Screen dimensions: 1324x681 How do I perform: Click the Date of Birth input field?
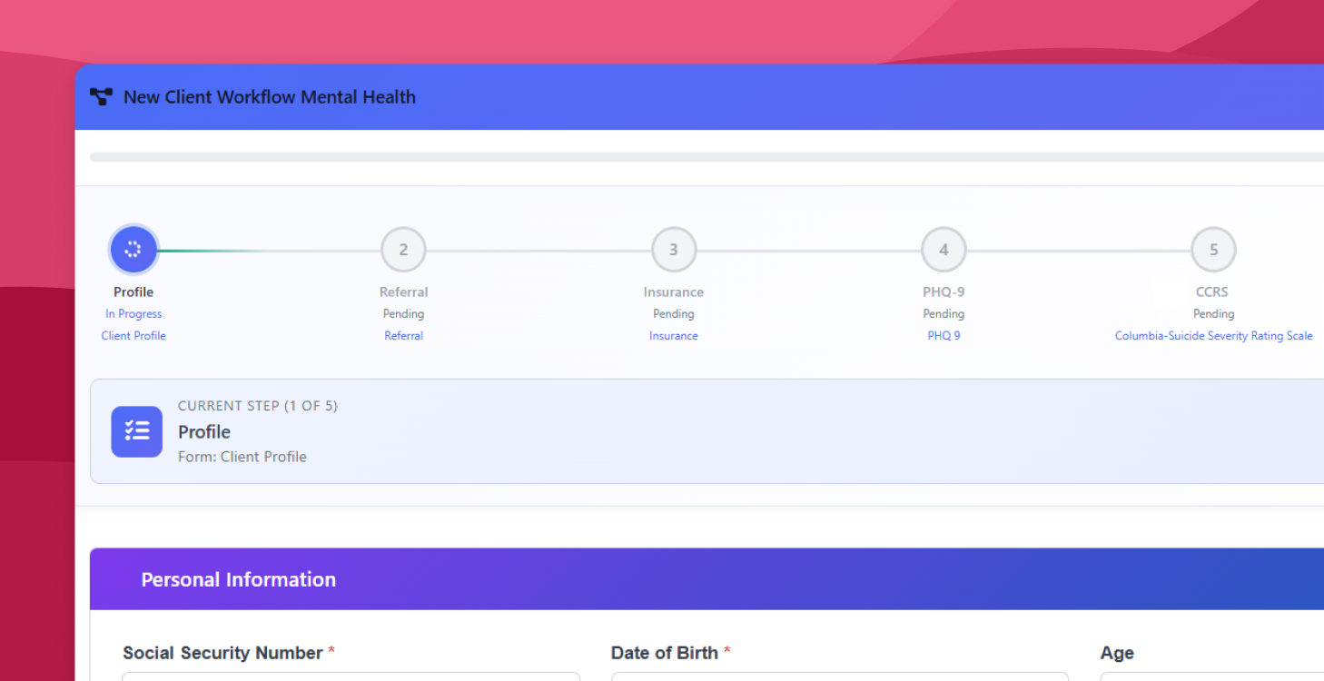(x=839, y=678)
